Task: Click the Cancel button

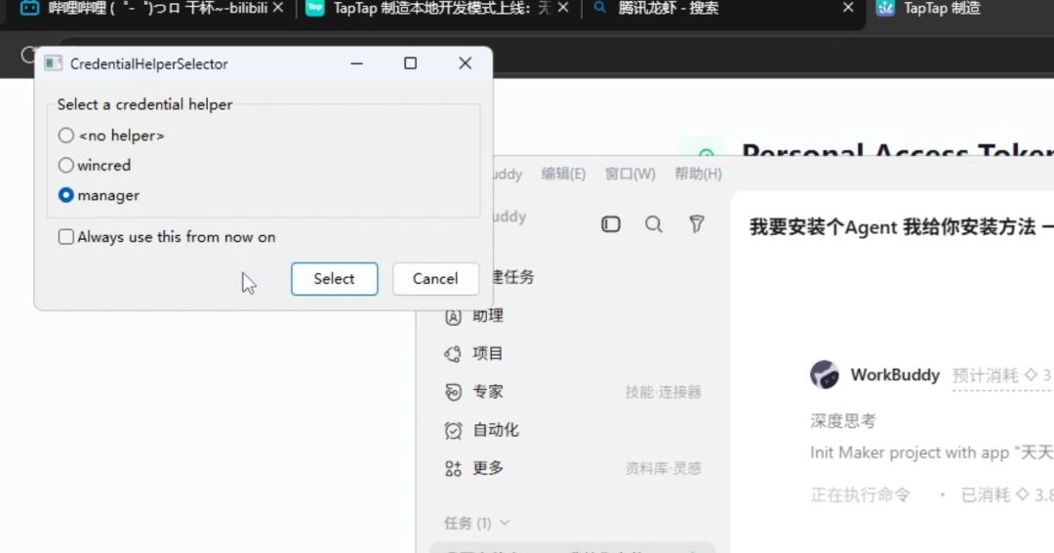Action: (435, 279)
